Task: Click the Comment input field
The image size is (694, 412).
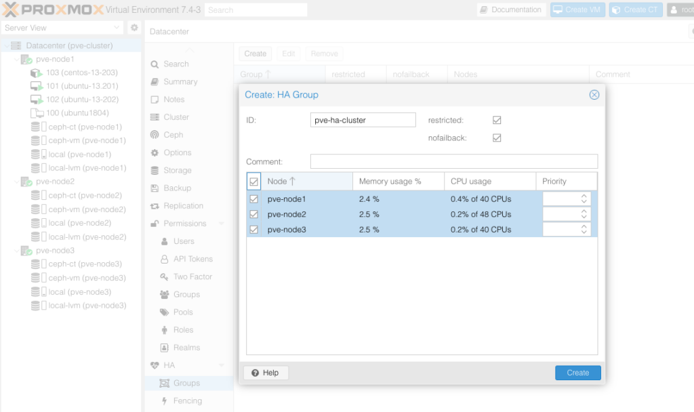Action: pos(453,161)
